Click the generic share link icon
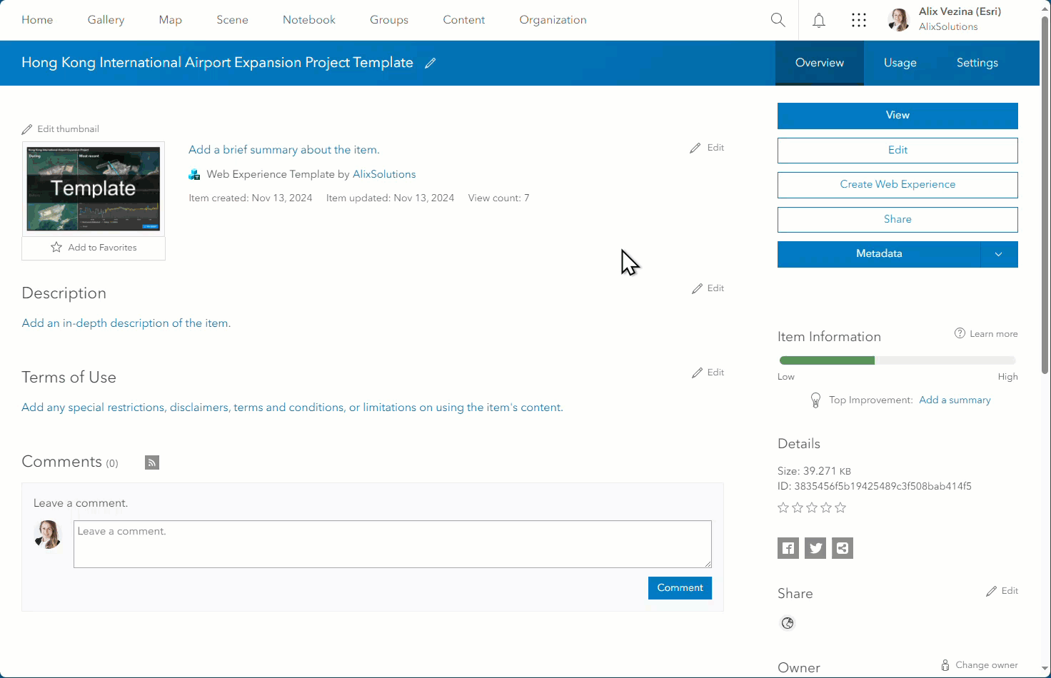The width and height of the screenshot is (1051, 678). point(843,548)
